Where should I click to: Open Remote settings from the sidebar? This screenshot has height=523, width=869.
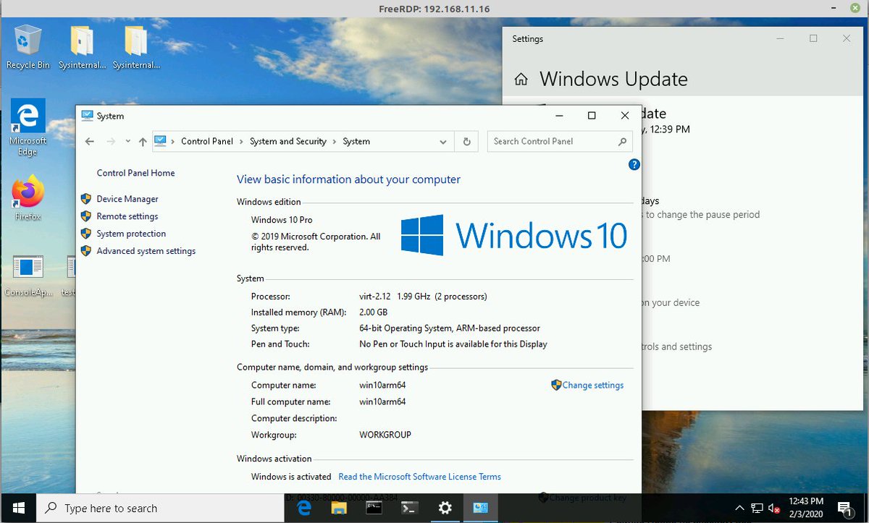click(x=127, y=216)
